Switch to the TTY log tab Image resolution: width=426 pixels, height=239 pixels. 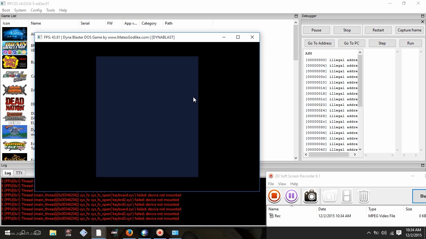coord(19,173)
